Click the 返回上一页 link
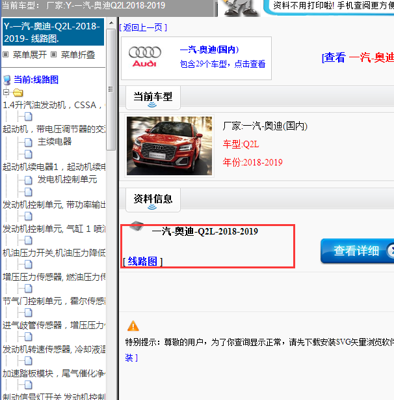The height and width of the screenshot is (400, 394). pos(143,27)
